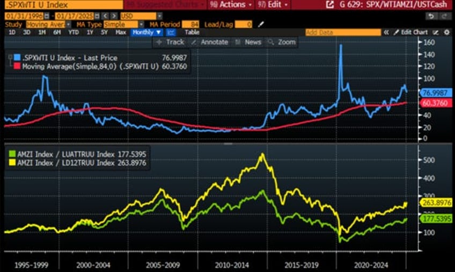Image resolution: width=455 pixels, height=272 pixels.
Task: Expand the MA Type Simple dropdown
Action: pyautogui.click(x=141, y=24)
